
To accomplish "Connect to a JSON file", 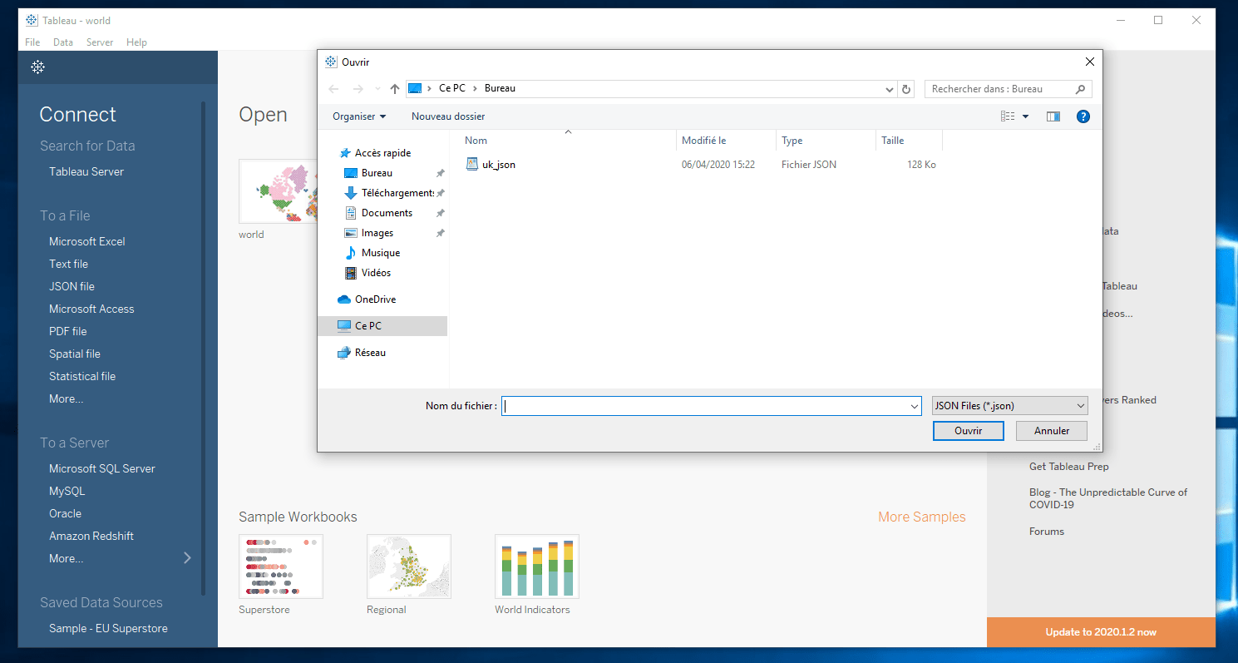I will point(72,286).
